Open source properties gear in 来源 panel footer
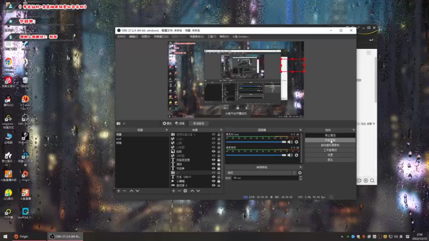This screenshot has width=429, height=241. pos(185,191)
